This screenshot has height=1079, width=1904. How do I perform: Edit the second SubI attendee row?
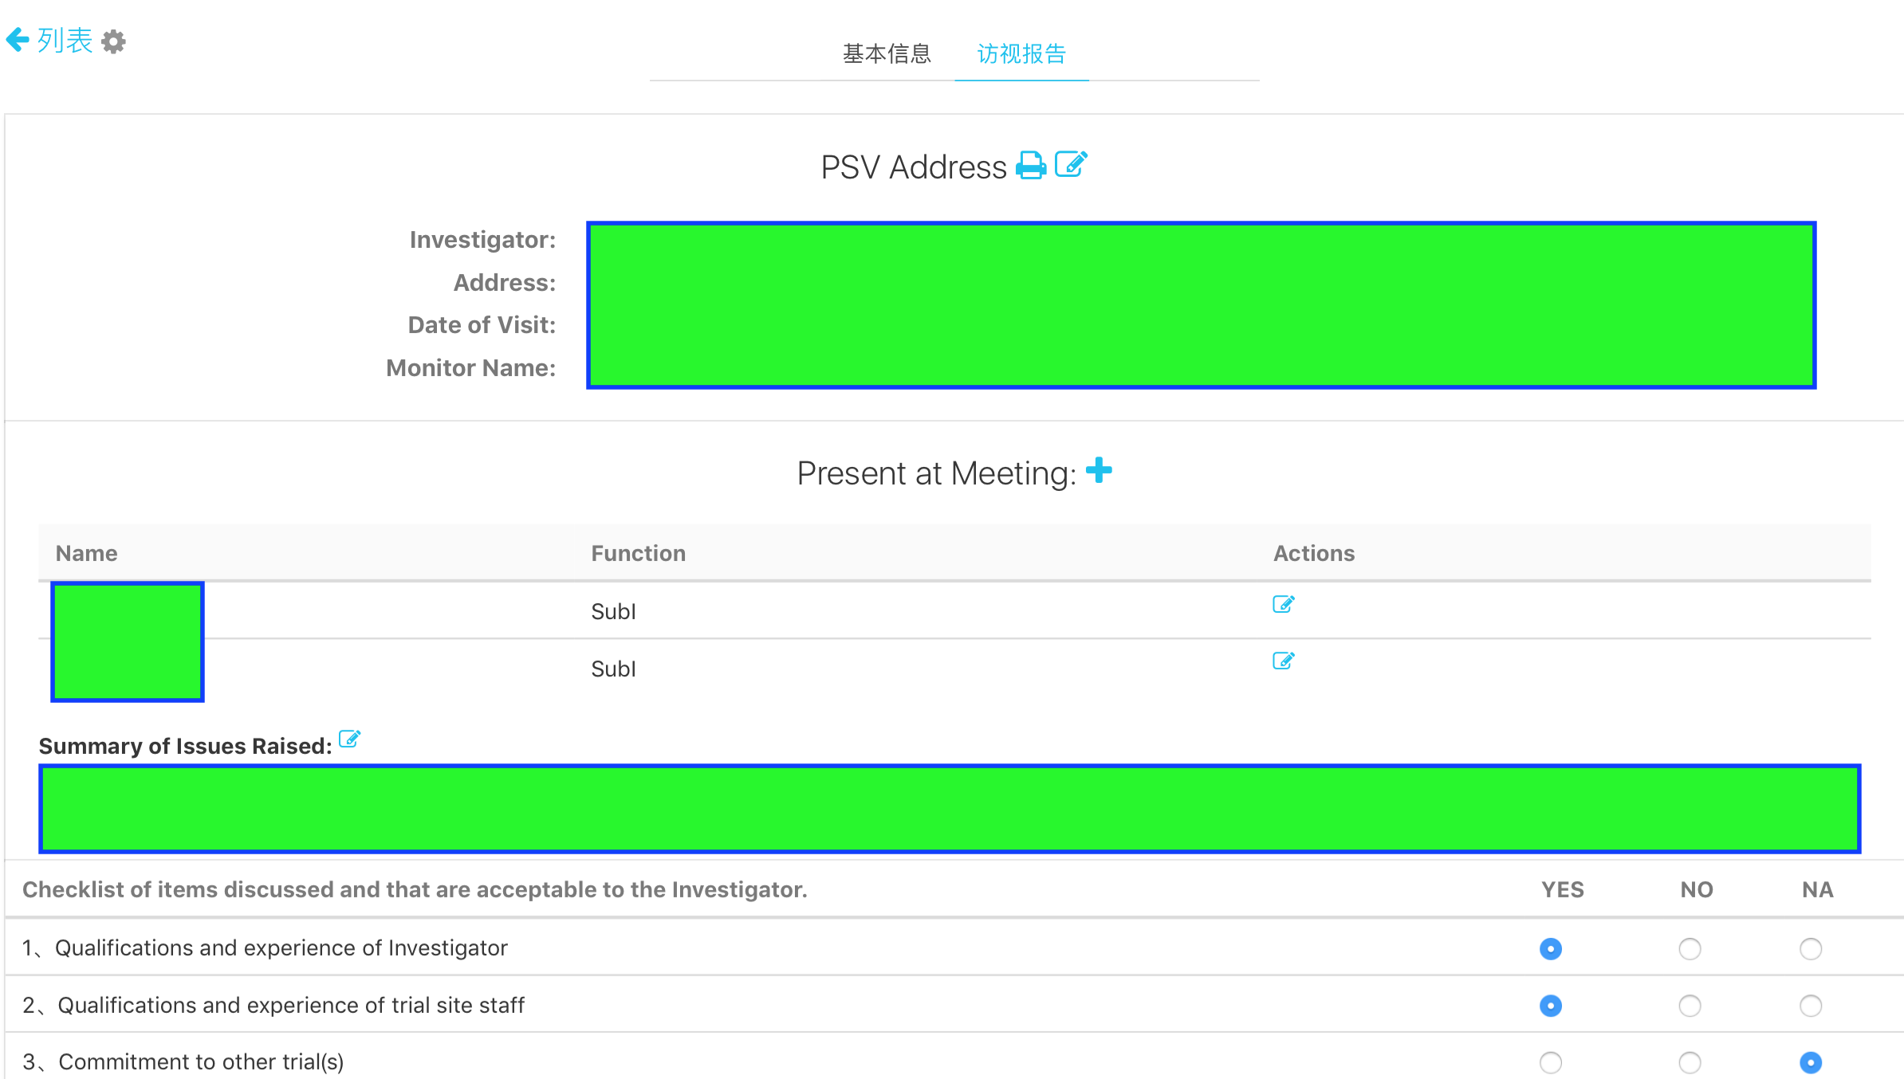[x=1283, y=661]
